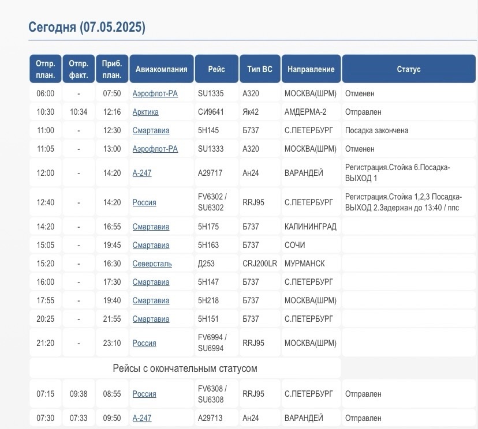
Task: Click the Рейс column header
Action: tap(216, 69)
